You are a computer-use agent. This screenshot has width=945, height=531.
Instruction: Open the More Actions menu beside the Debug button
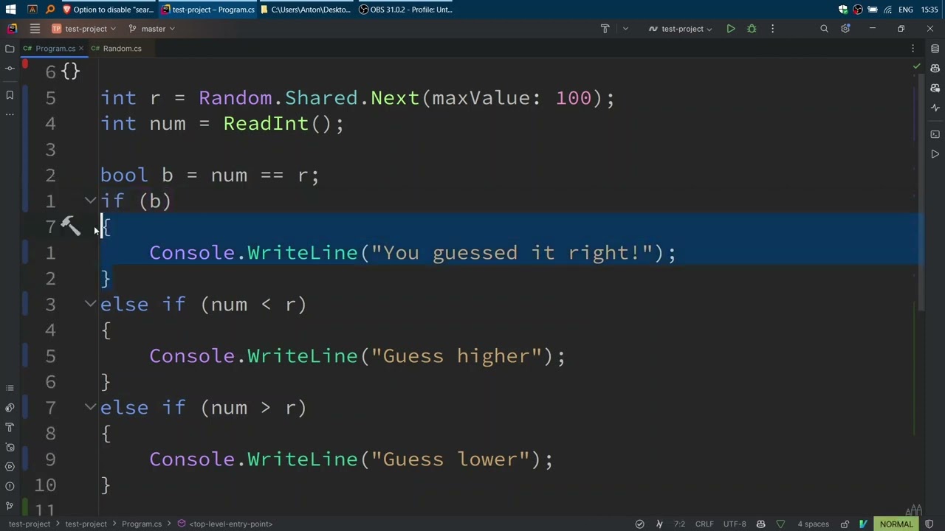[x=772, y=29]
